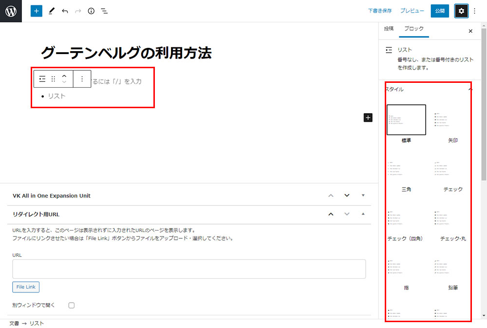Select the 矢印 list style thumbnail
This screenshot has height=328, width=487.
point(453,120)
